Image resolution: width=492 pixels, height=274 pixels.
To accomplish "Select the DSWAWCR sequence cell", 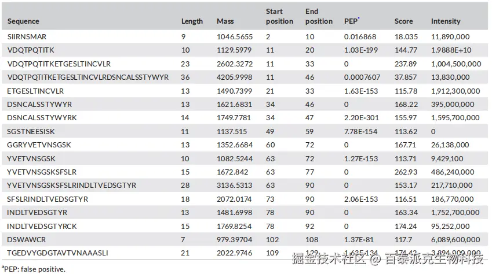I will [23, 239].
